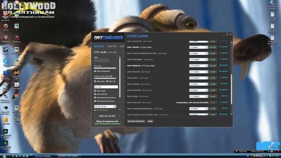Switch to the search tab
The height and width of the screenshot is (158, 281).
[112, 46]
